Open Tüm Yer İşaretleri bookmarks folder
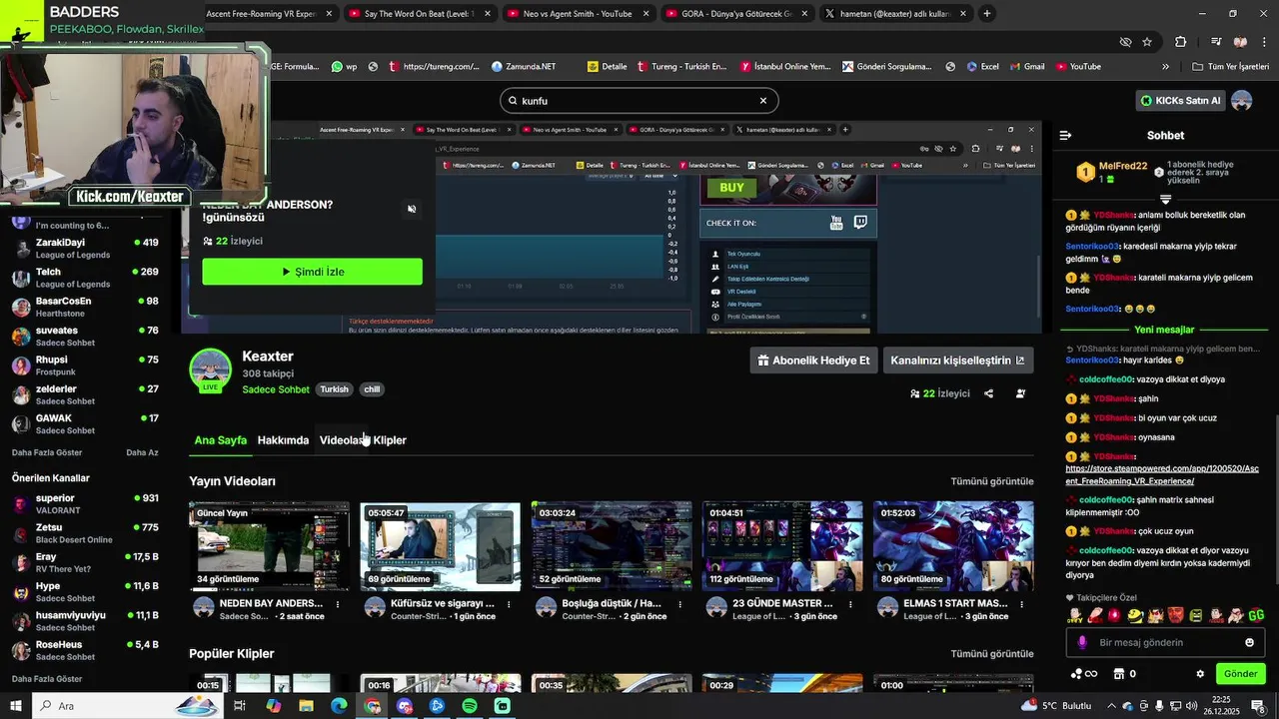The width and height of the screenshot is (1279, 719). (1231, 67)
